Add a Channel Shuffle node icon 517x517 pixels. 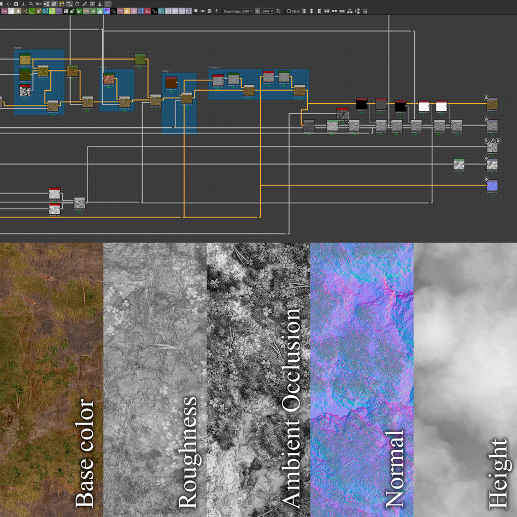(25, 11)
